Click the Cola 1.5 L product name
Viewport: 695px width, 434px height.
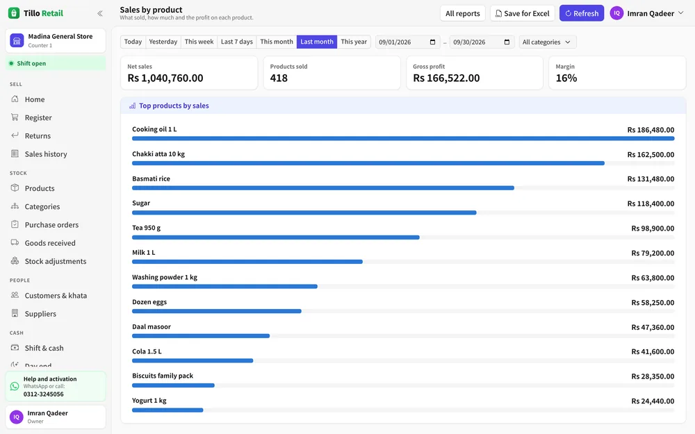click(x=147, y=351)
